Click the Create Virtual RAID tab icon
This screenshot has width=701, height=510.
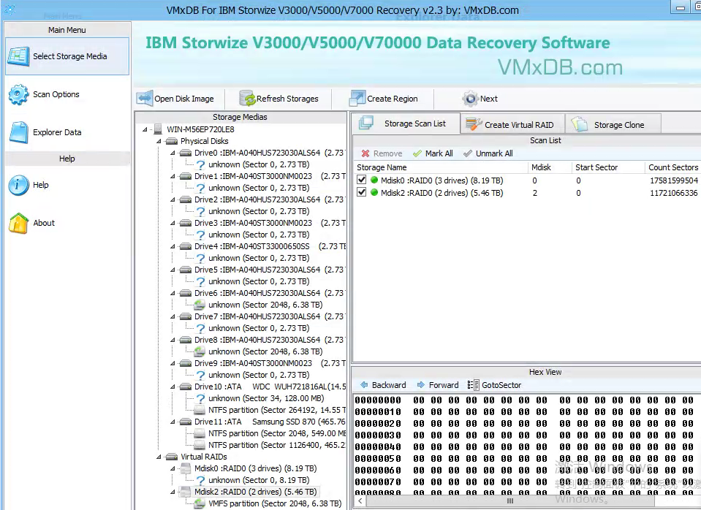(474, 123)
